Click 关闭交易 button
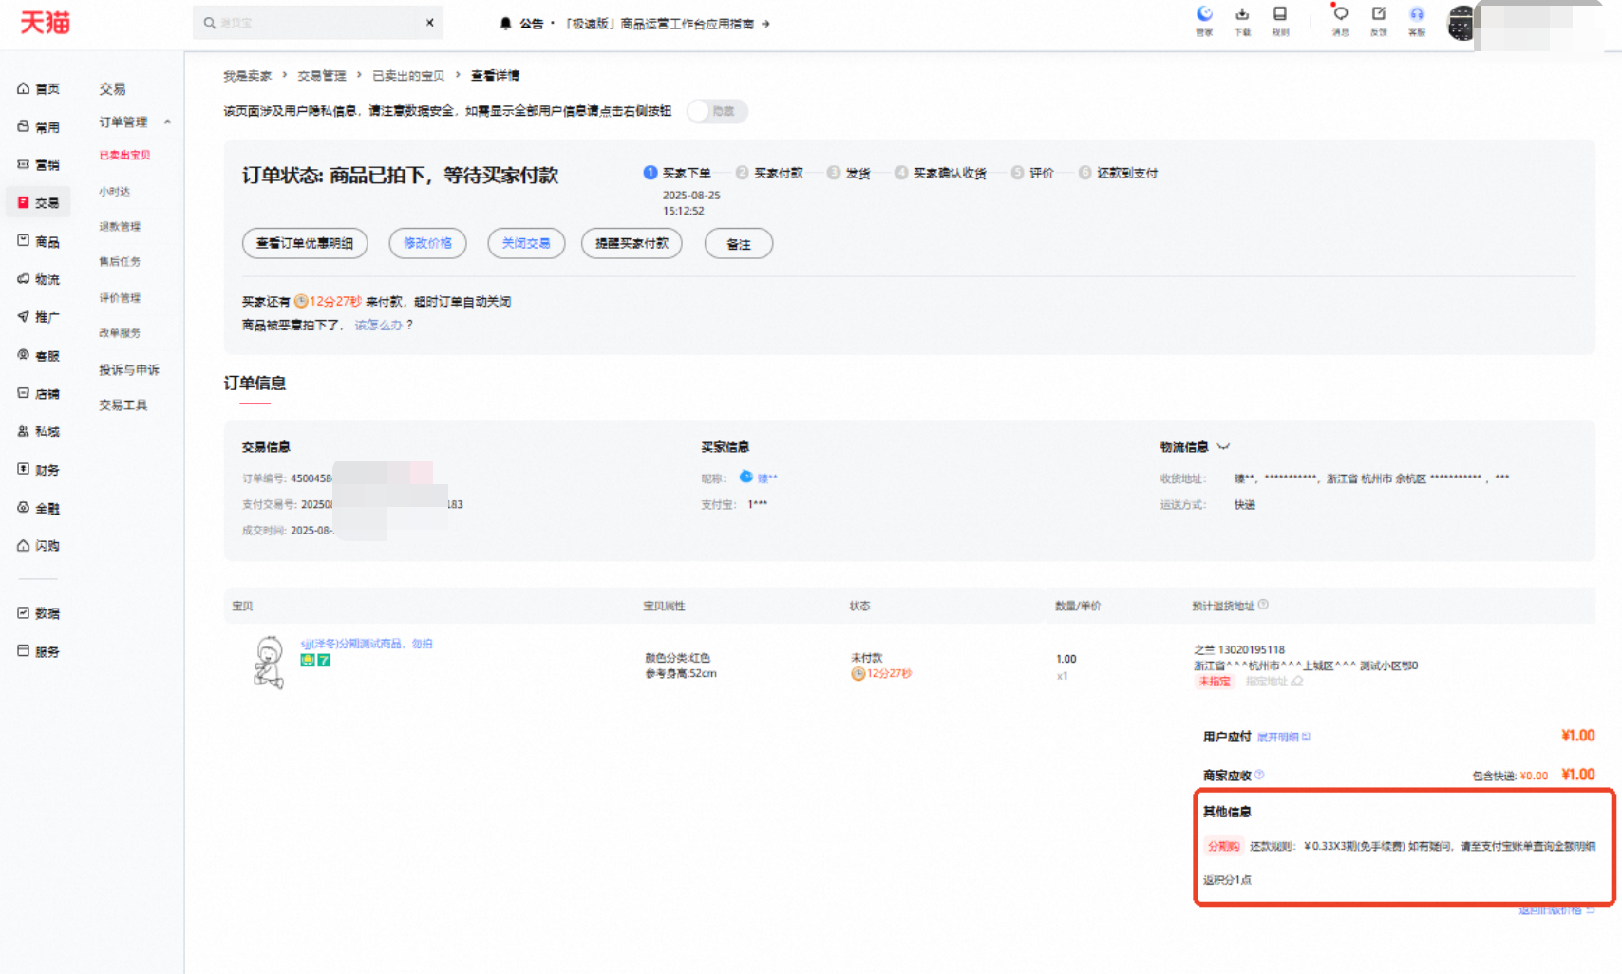This screenshot has height=974, width=1622. (x=526, y=243)
